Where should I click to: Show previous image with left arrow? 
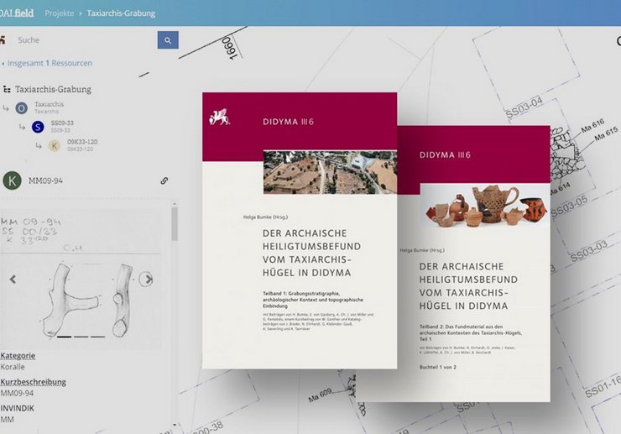pyautogui.click(x=13, y=280)
